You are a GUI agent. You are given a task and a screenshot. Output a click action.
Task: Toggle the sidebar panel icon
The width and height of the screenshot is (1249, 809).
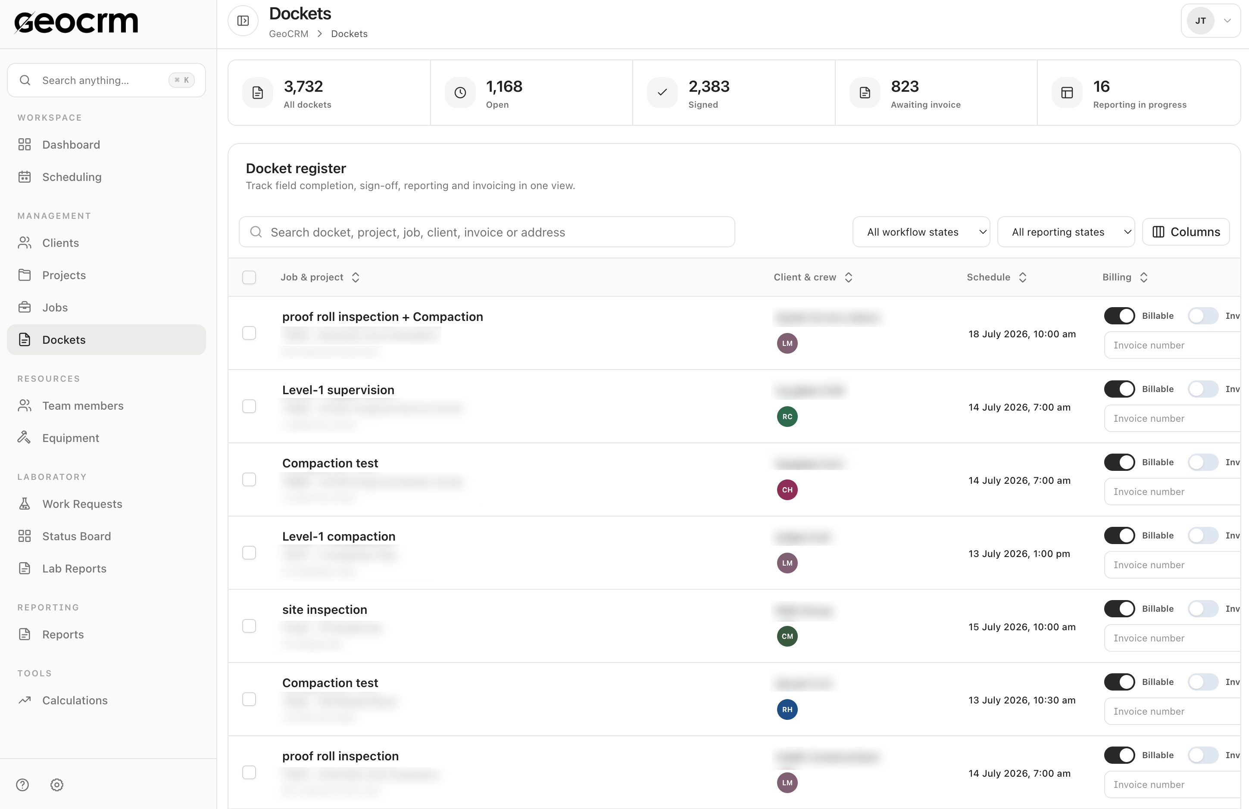point(243,21)
